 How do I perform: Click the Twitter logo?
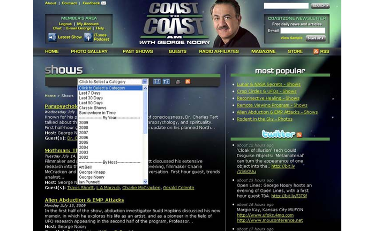coord(278,134)
